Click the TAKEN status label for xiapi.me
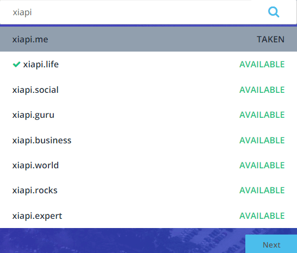 pyautogui.click(x=270, y=39)
